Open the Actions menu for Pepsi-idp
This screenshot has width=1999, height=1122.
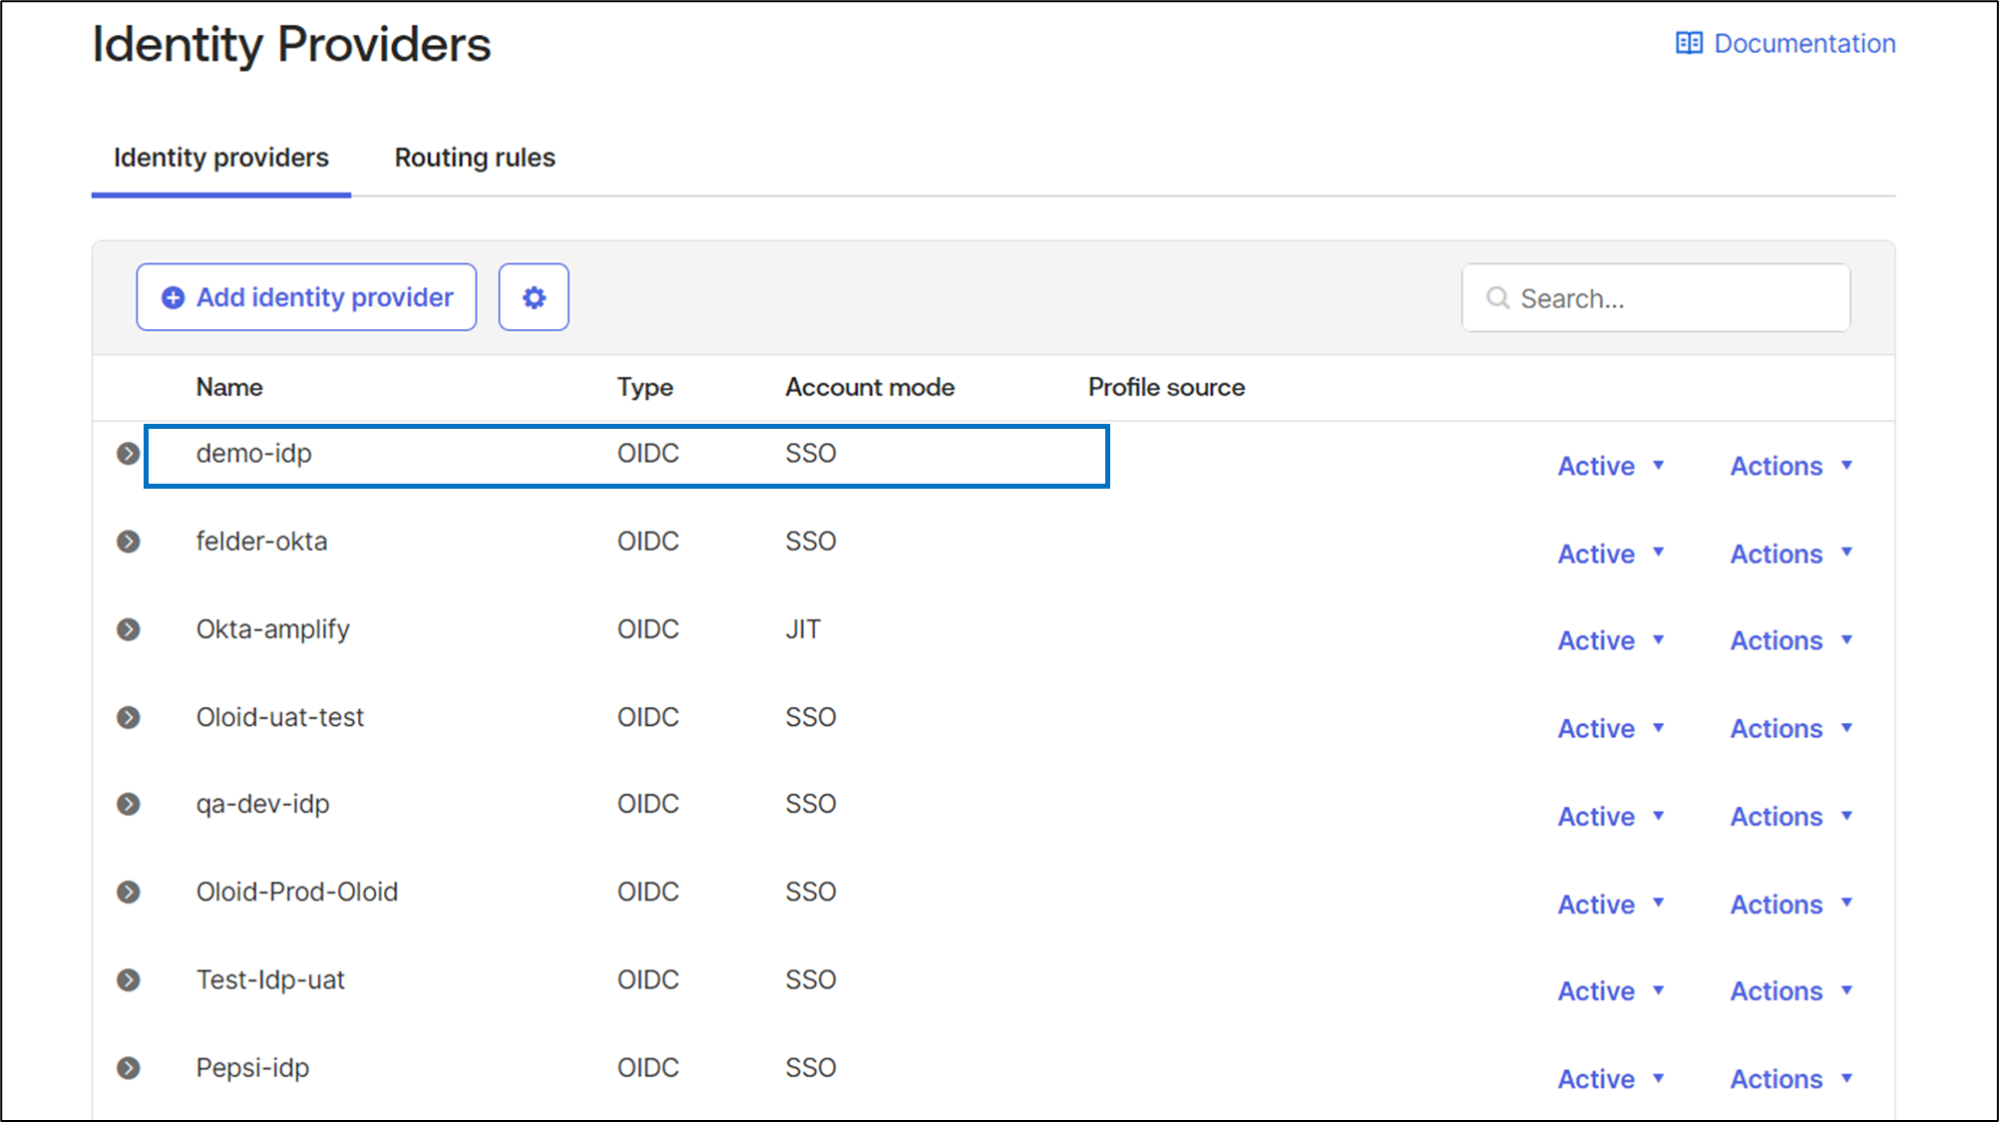(1792, 1078)
